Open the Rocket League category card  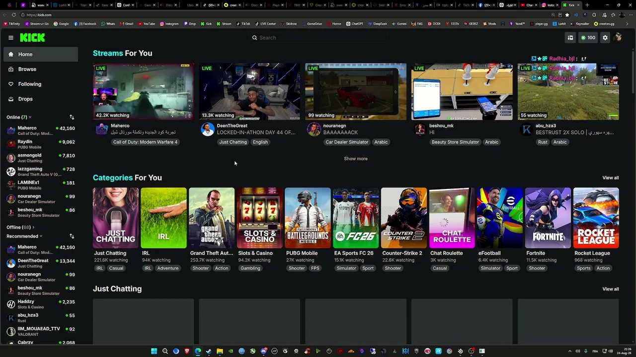(x=596, y=218)
